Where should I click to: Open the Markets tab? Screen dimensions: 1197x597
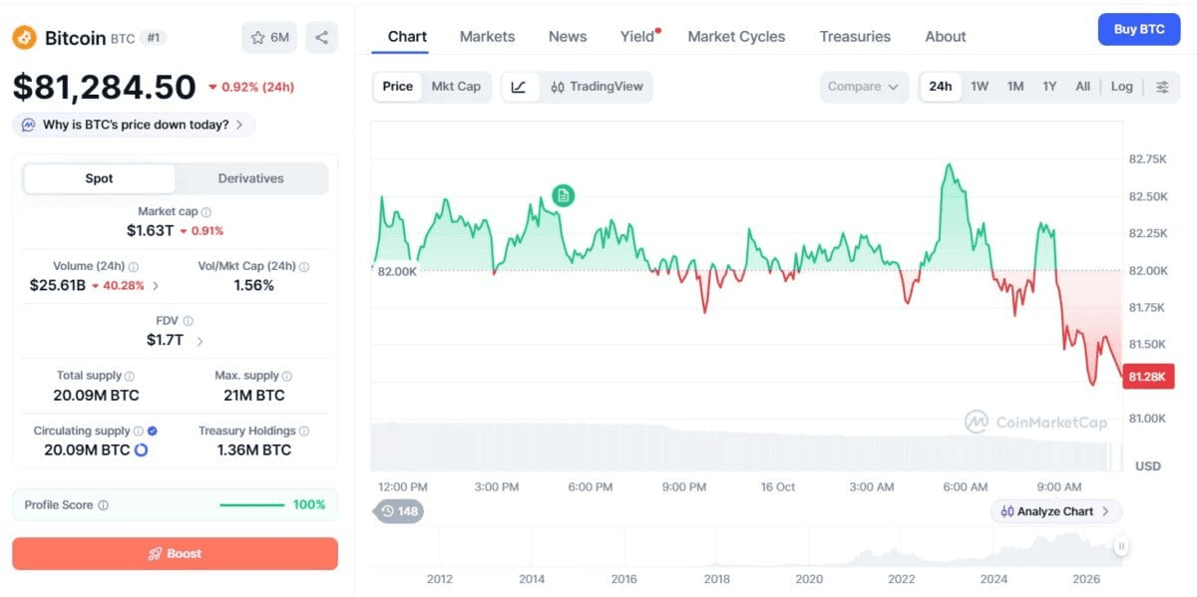coord(487,37)
